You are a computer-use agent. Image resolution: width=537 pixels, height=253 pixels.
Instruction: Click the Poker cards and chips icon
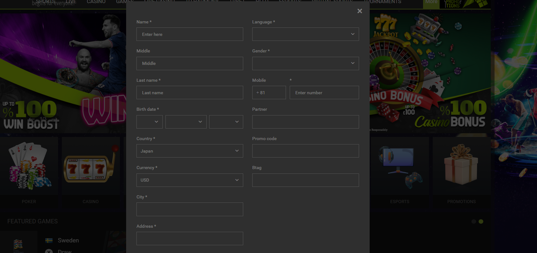pos(29,166)
